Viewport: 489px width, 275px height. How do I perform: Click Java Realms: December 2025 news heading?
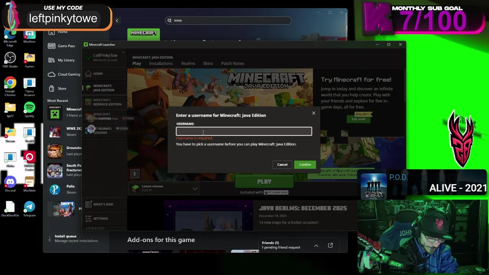303,209
